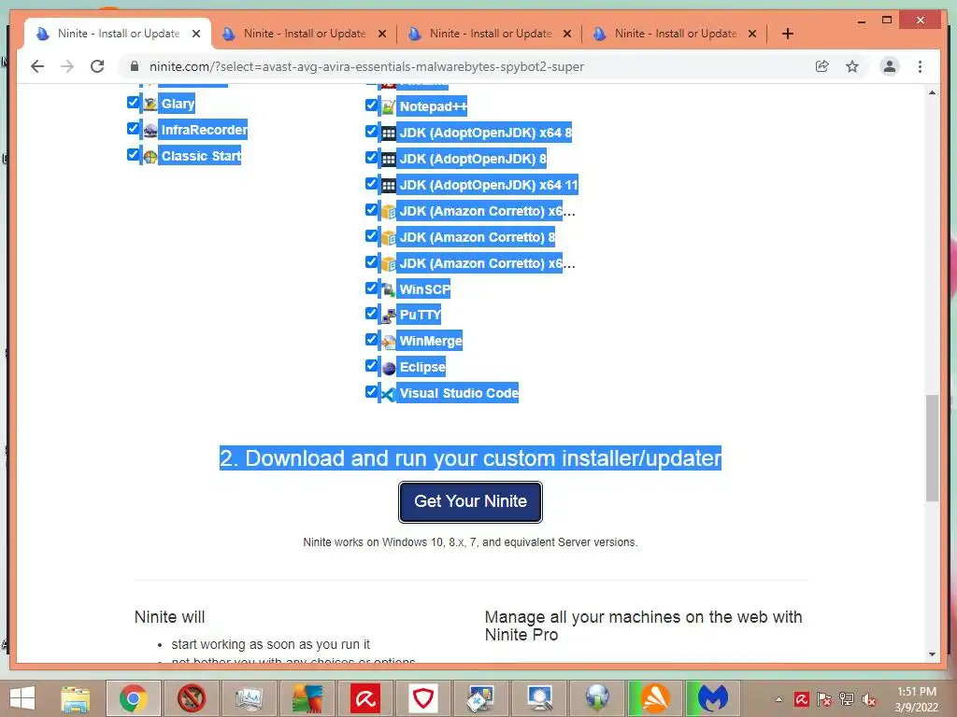The height and width of the screenshot is (717, 957).
Task: Click the Eclipse label
Action: [x=422, y=367]
